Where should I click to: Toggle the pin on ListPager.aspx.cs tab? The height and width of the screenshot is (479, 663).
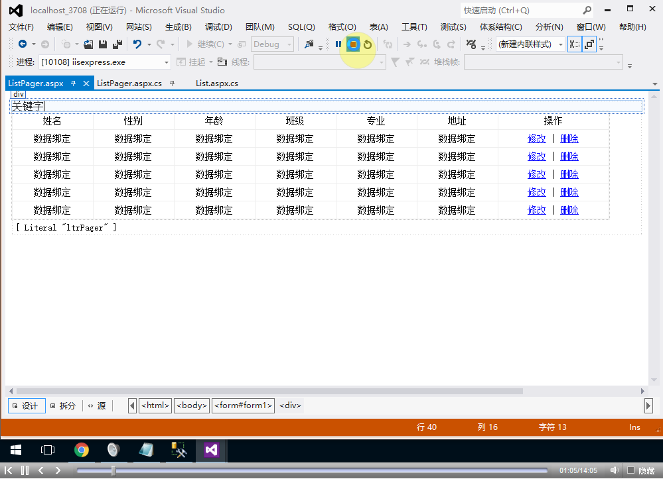[171, 83]
